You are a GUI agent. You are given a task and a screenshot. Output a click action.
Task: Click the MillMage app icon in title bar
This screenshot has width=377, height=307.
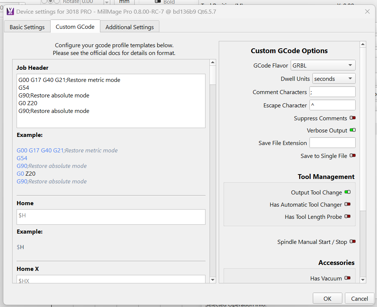click(x=10, y=11)
